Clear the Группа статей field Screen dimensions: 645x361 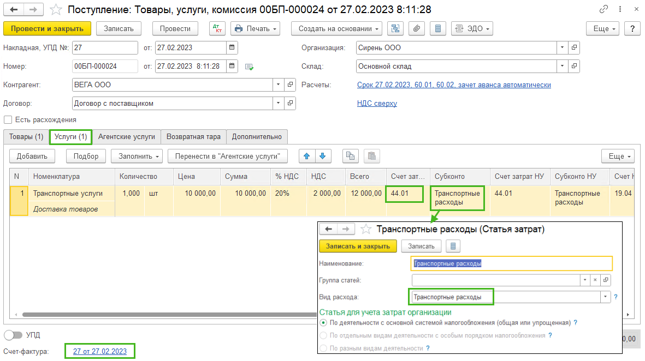[595, 280]
